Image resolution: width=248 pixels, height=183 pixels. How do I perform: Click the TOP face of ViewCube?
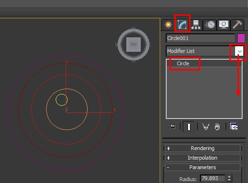(x=133, y=44)
